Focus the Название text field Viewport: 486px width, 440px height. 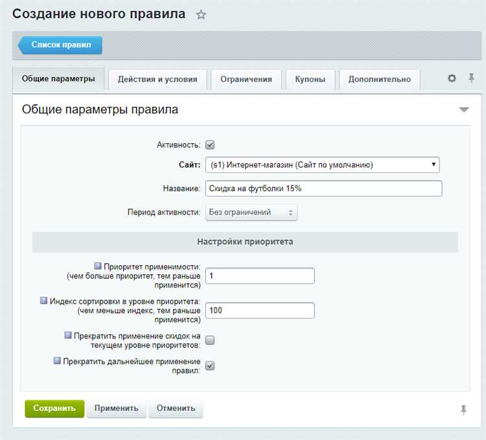[x=323, y=189]
